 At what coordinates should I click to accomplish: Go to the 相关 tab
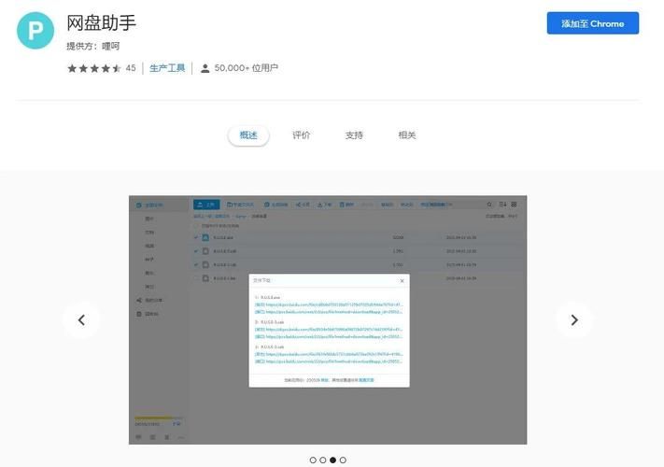click(x=407, y=135)
